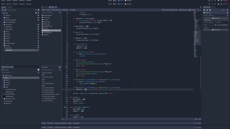This screenshot has width=230, height=129.
Task: Toggle FileSystem split view icon
Action: [38, 70]
